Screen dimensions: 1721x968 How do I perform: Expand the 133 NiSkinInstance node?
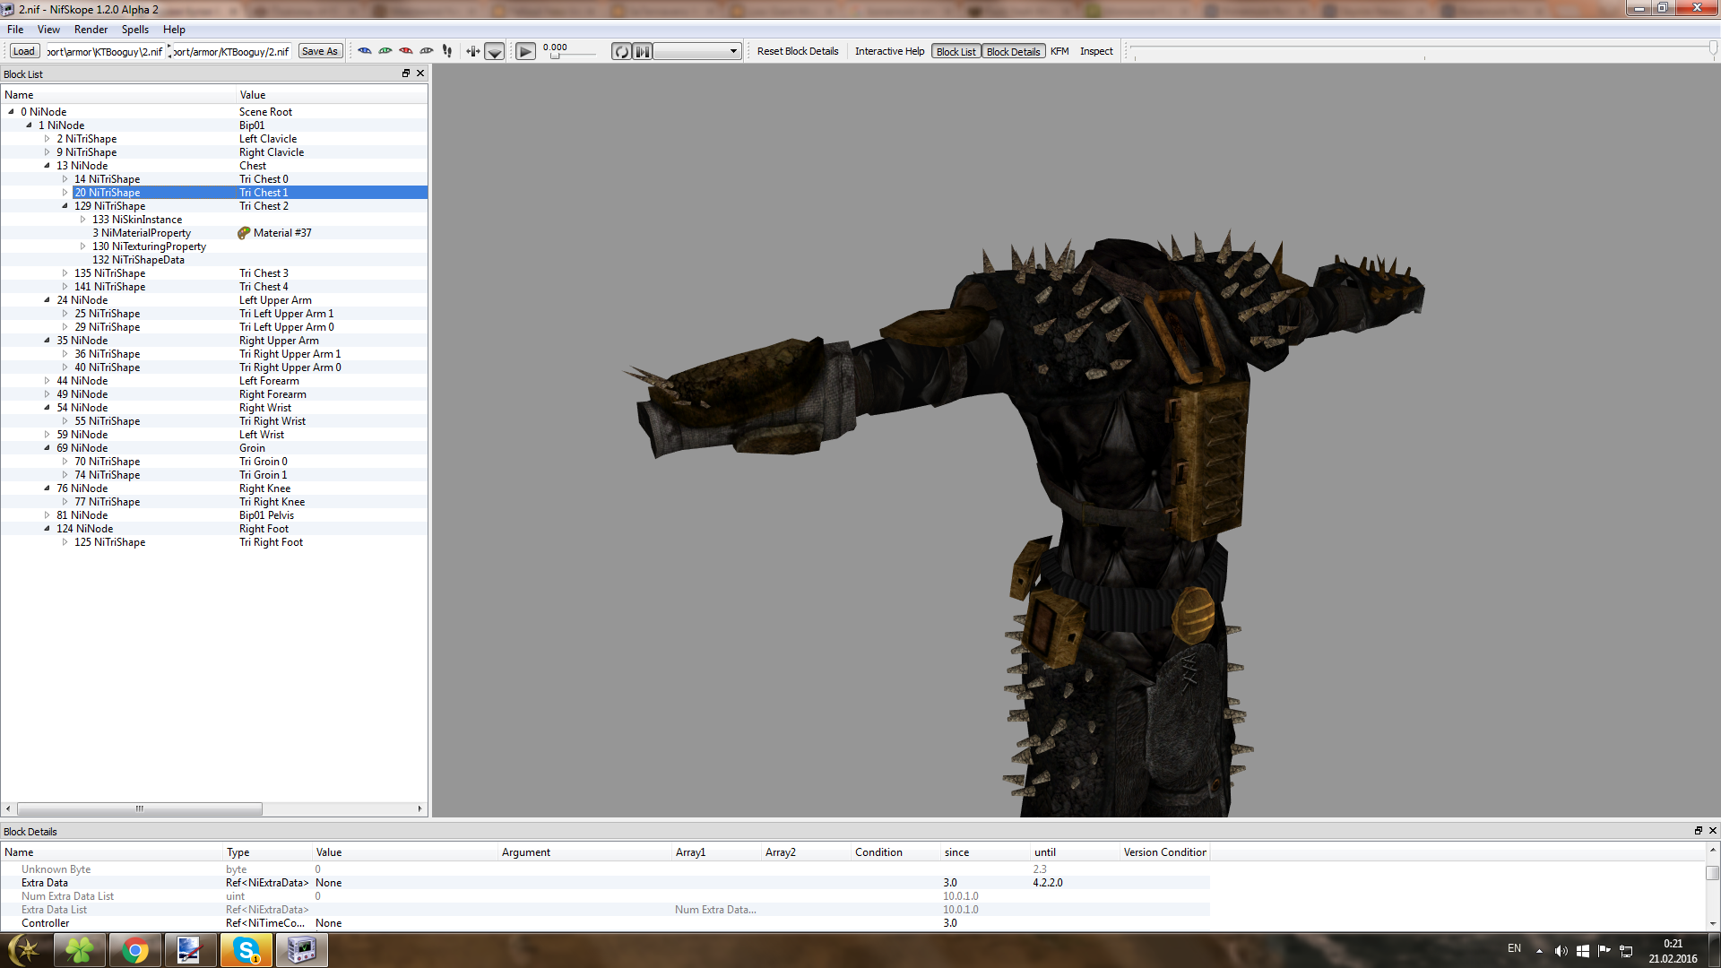click(x=82, y=220)
